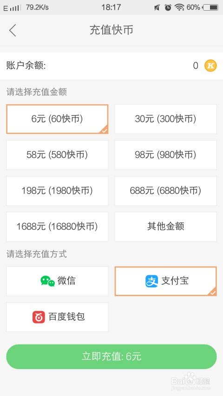Tap the Wi-Fi status bar icon
This screenshot has width=223, height=396.
[x=179, y=7]
